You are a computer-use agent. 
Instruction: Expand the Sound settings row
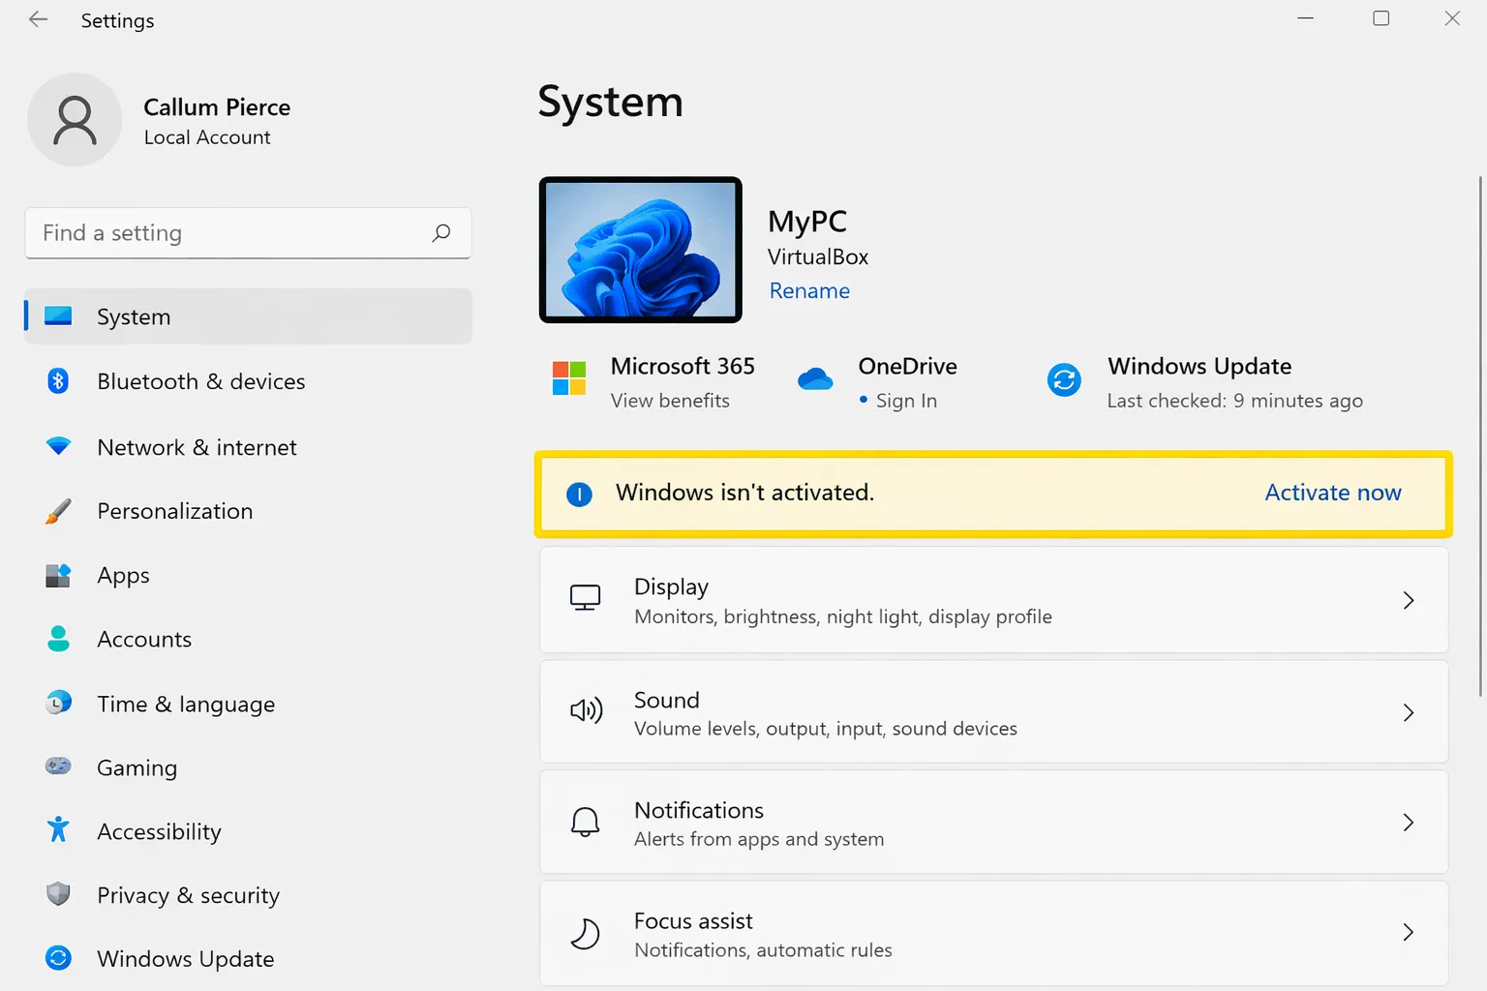click(x=1409, y=712)
